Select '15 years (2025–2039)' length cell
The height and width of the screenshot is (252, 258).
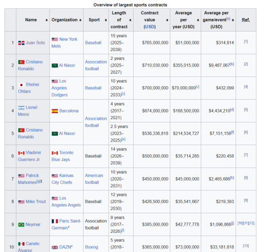121,43
